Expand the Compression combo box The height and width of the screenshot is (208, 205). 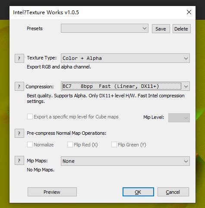coord(125,86)
